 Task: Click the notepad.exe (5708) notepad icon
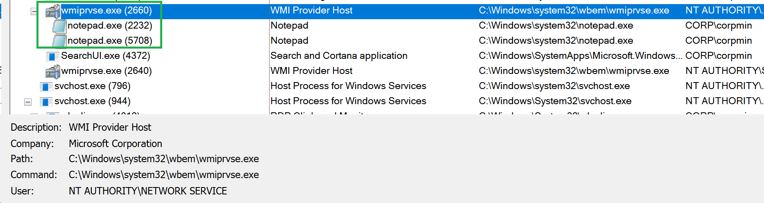tap(59, 41)
